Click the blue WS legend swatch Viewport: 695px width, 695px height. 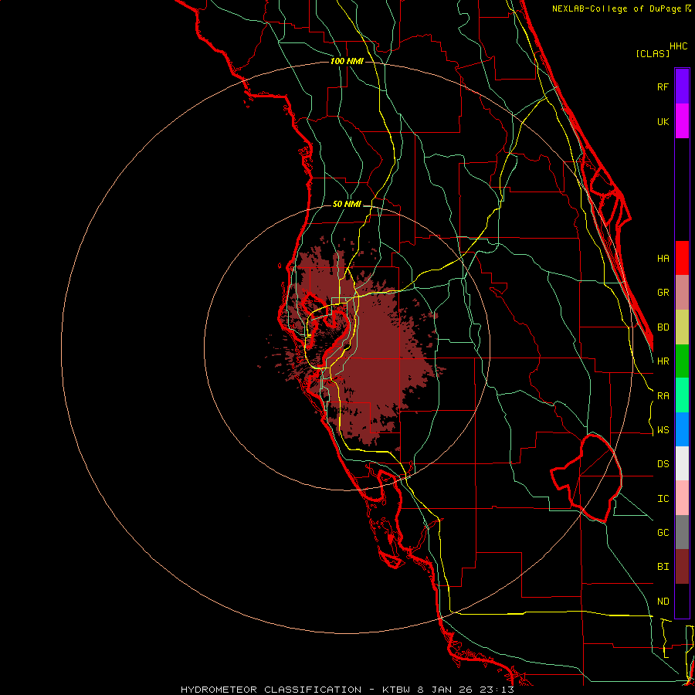(x=682, y=429)
